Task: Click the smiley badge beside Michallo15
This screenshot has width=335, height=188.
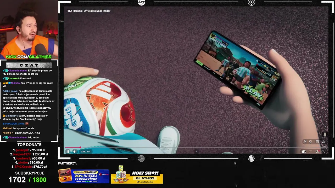Action: pyautogui.click(x=4, y=116)
